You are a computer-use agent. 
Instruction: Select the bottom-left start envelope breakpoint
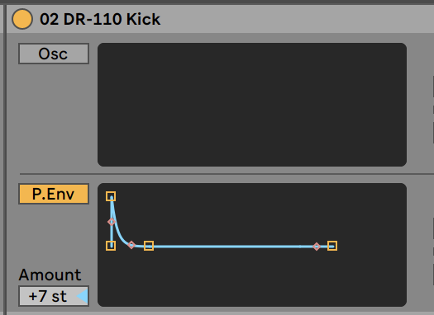tap(111, 246)
